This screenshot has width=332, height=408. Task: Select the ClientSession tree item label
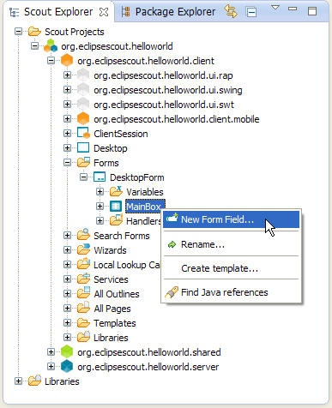[x=121, y=134]
